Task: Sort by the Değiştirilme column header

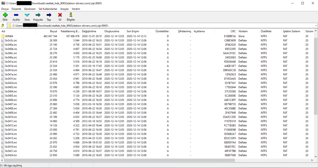Action: 92,31
